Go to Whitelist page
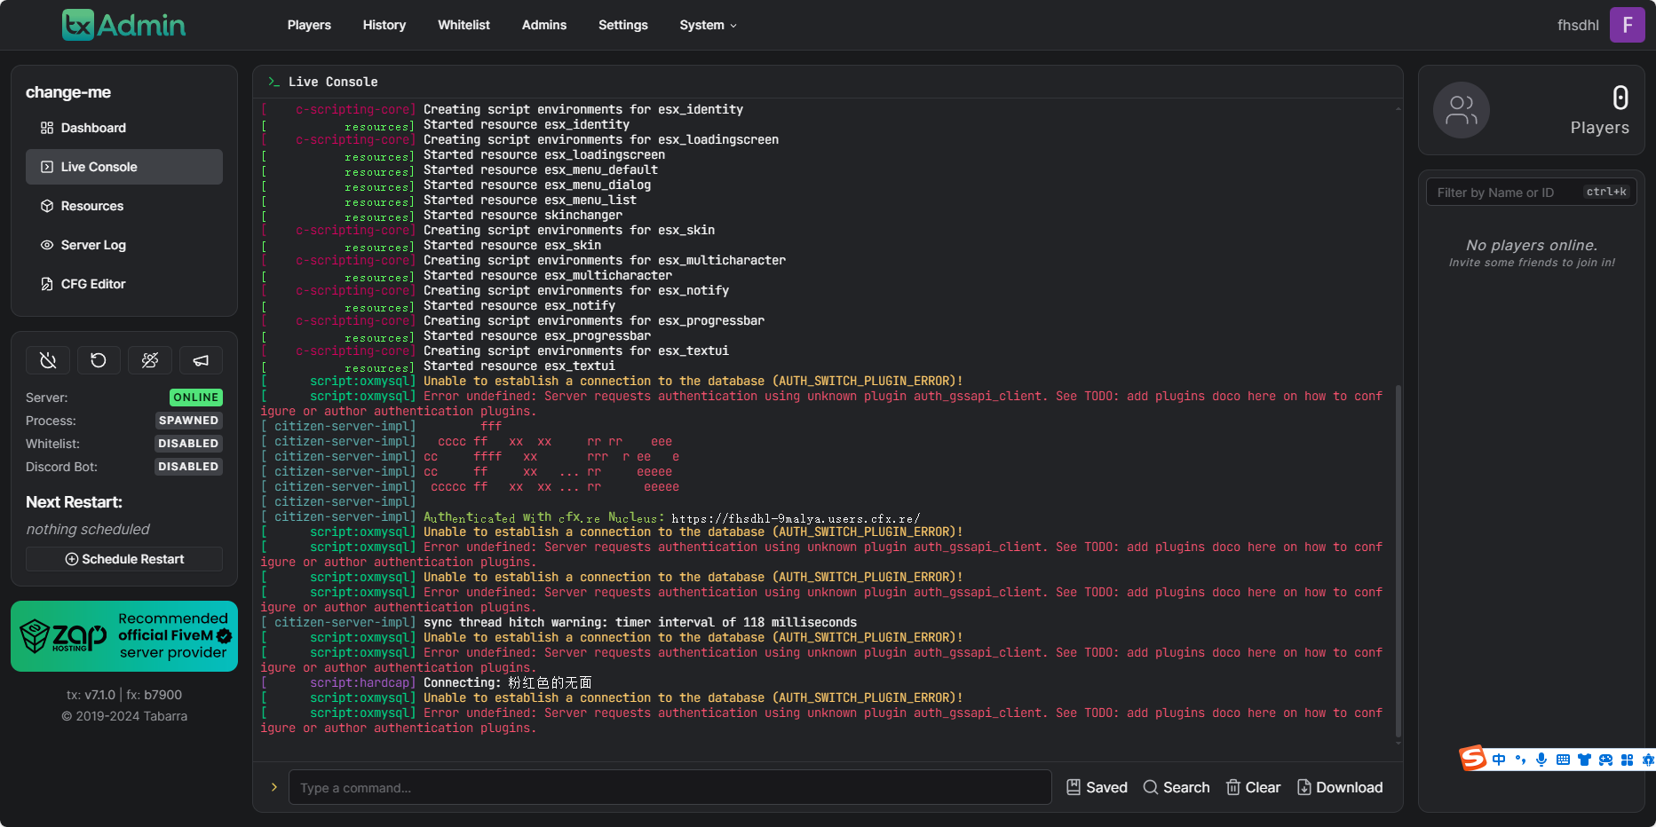1656x827 pixels. (464, 25)
